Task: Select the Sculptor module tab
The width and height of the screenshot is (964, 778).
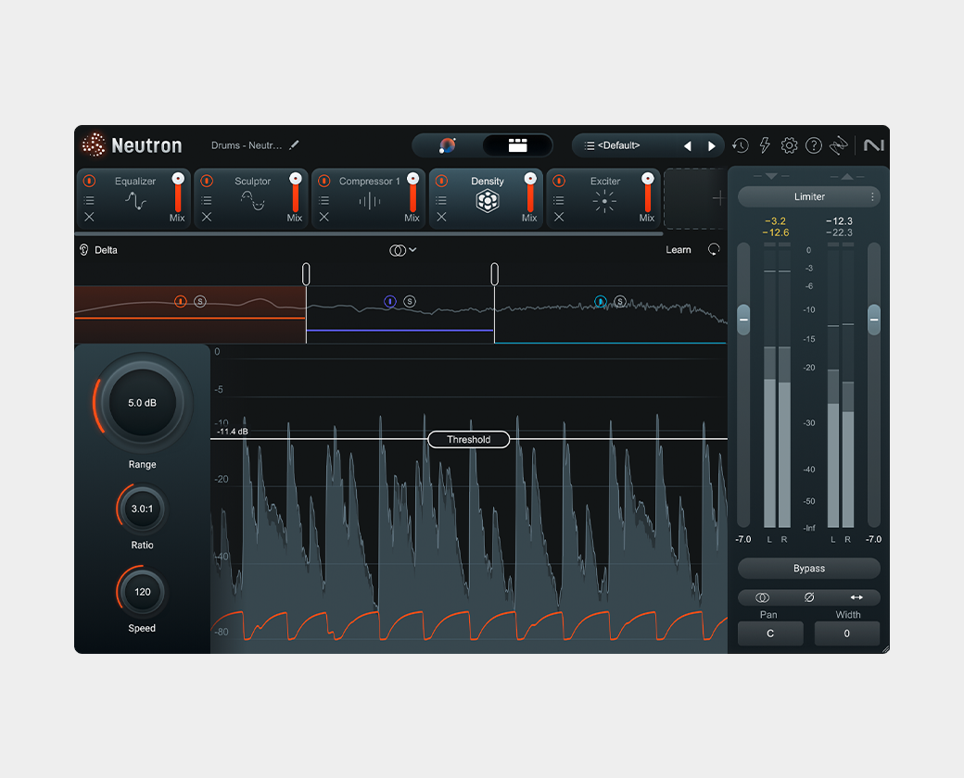Action: tap(251, 198)
